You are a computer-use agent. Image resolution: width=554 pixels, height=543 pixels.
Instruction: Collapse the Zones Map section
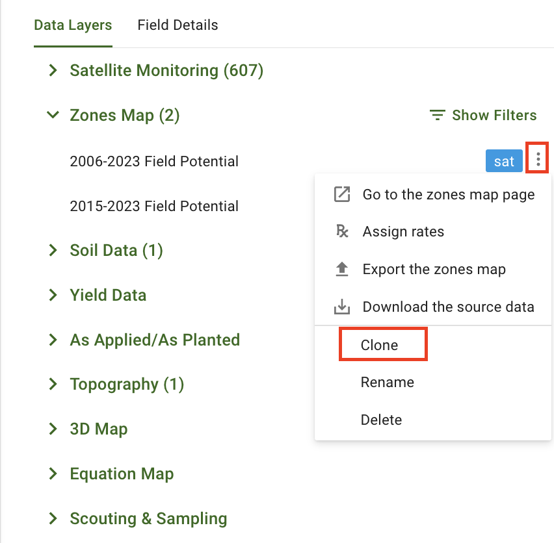pyautogui.click(x=53, y=115)
